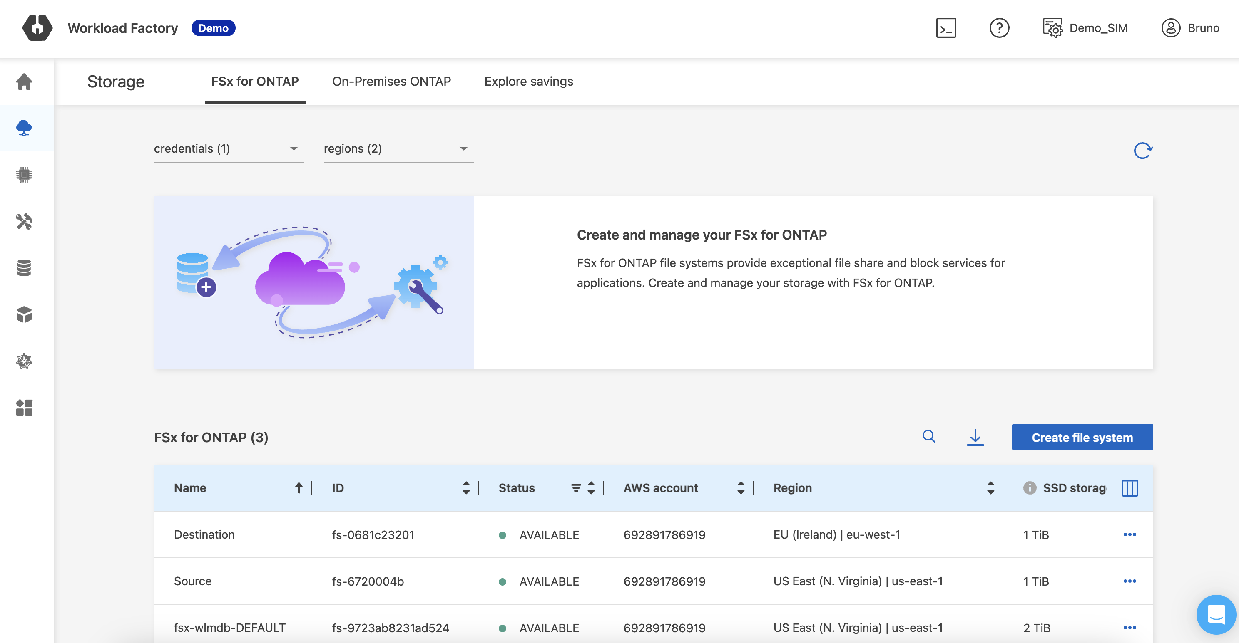Open the Tools section from the sidebar
The height and width of the screenshot is (643, 1239).
pos(24,222)
